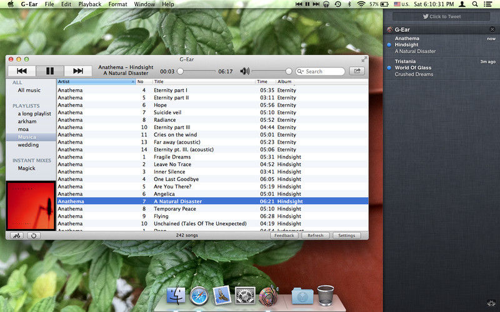Click the headphones menu bar icon
This screenshot has width=500, height=312.
tap(326, 4)
